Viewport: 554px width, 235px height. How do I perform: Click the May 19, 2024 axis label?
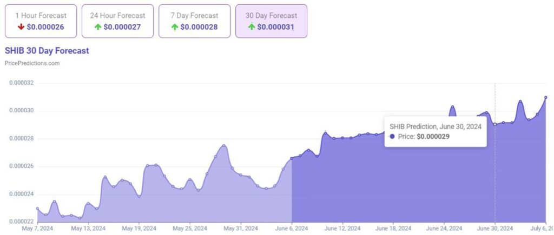[139, 229]
